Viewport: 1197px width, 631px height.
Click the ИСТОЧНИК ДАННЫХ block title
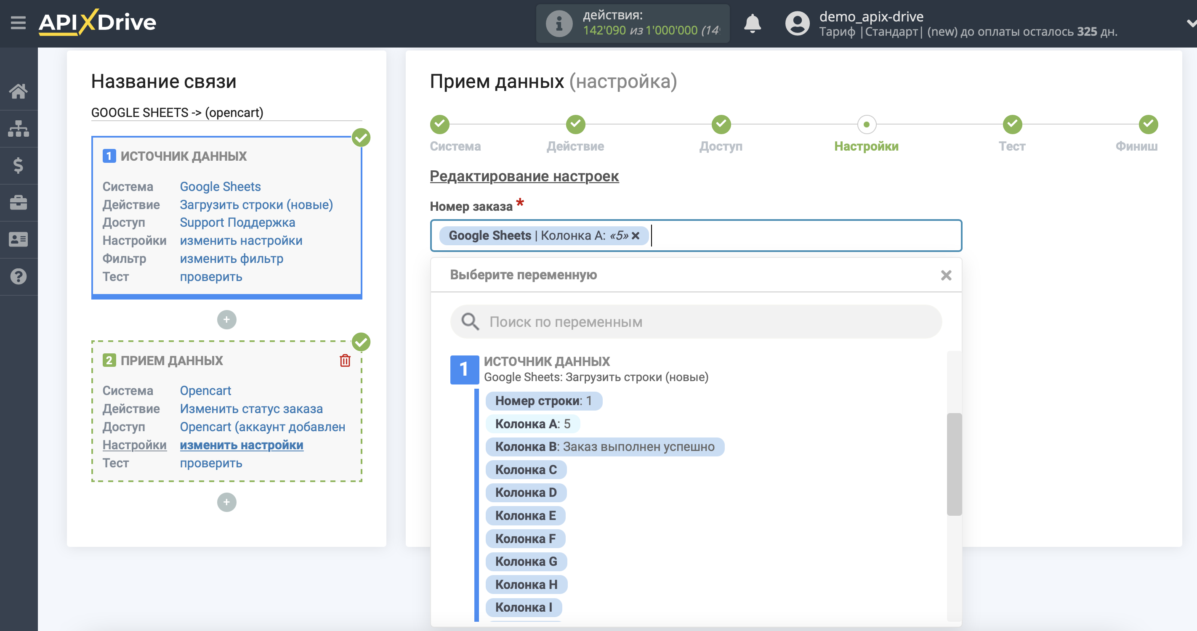pos(184,156)
